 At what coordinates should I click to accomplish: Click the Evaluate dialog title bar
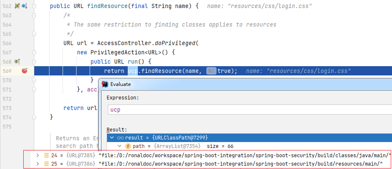pos(245,84)
